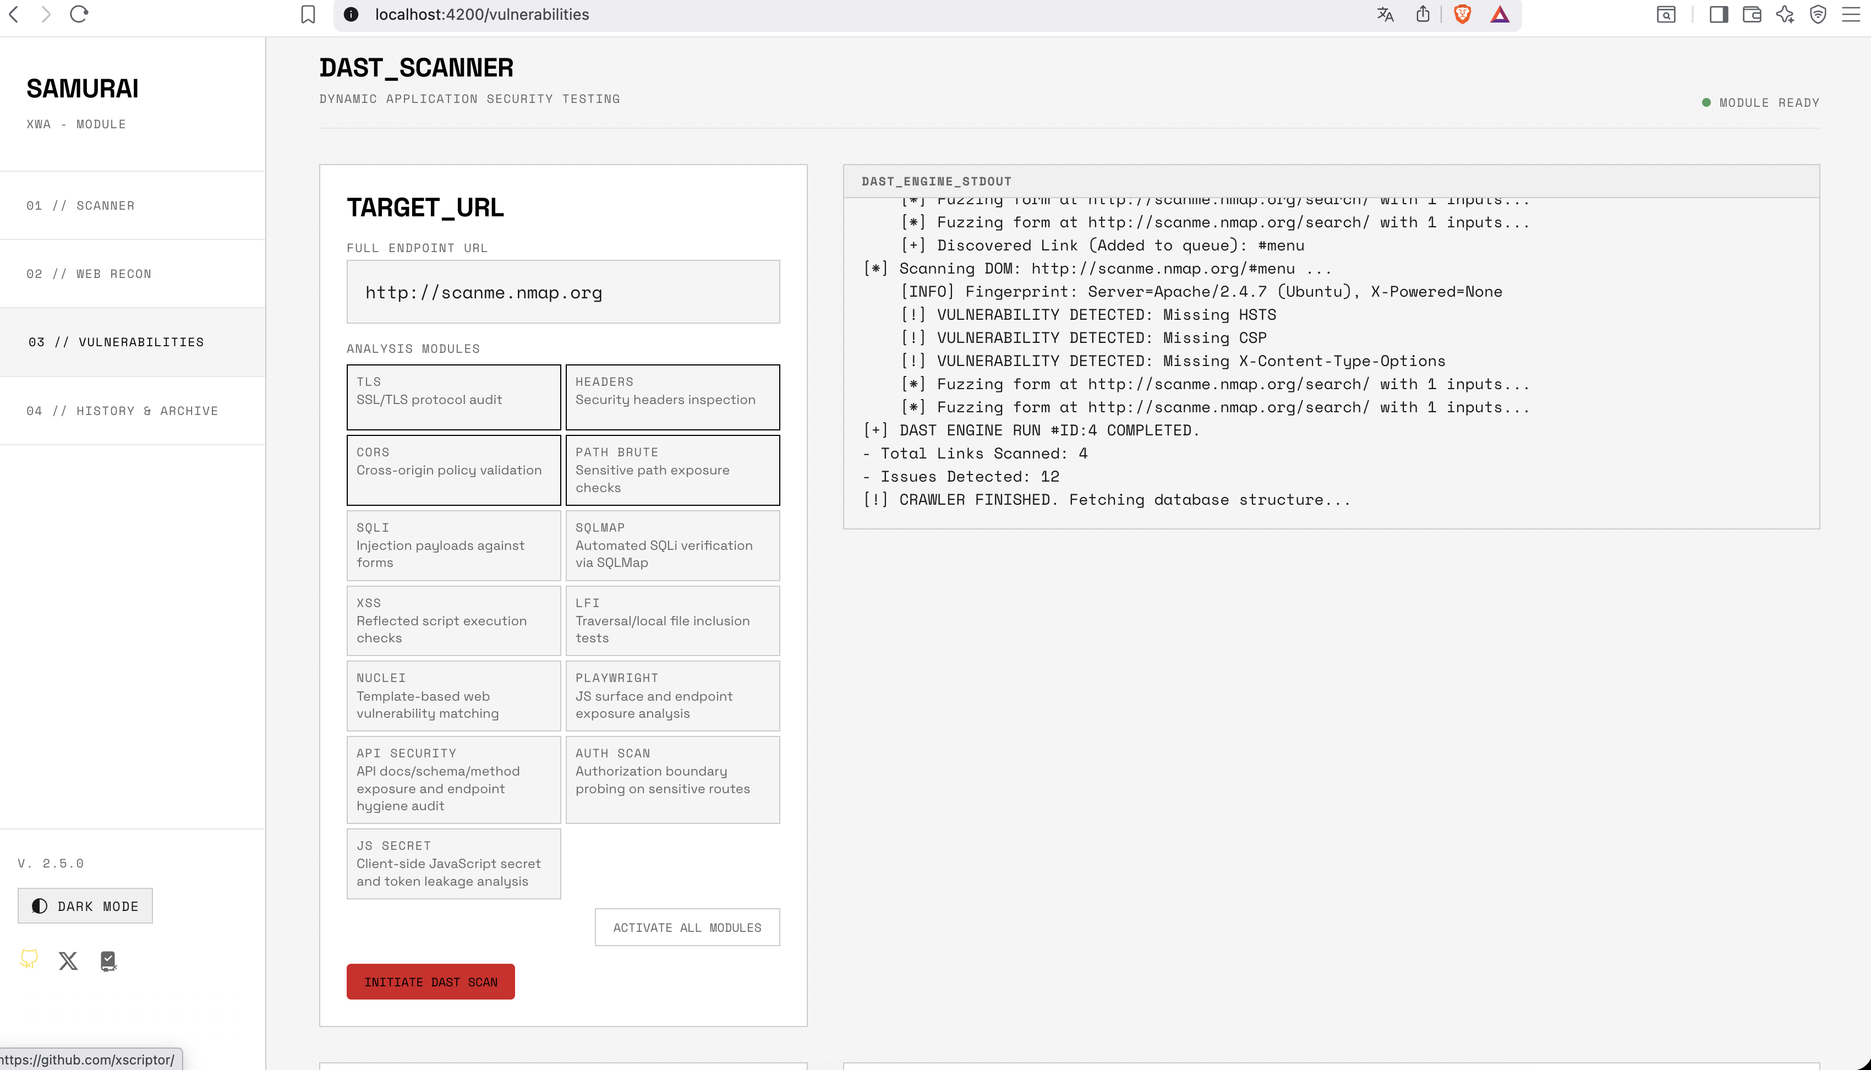Open the browser translate icon
Image resolution: width=1871 pixels, height=1070 pixels.
pyautogui.click(x=1385, y=15)
